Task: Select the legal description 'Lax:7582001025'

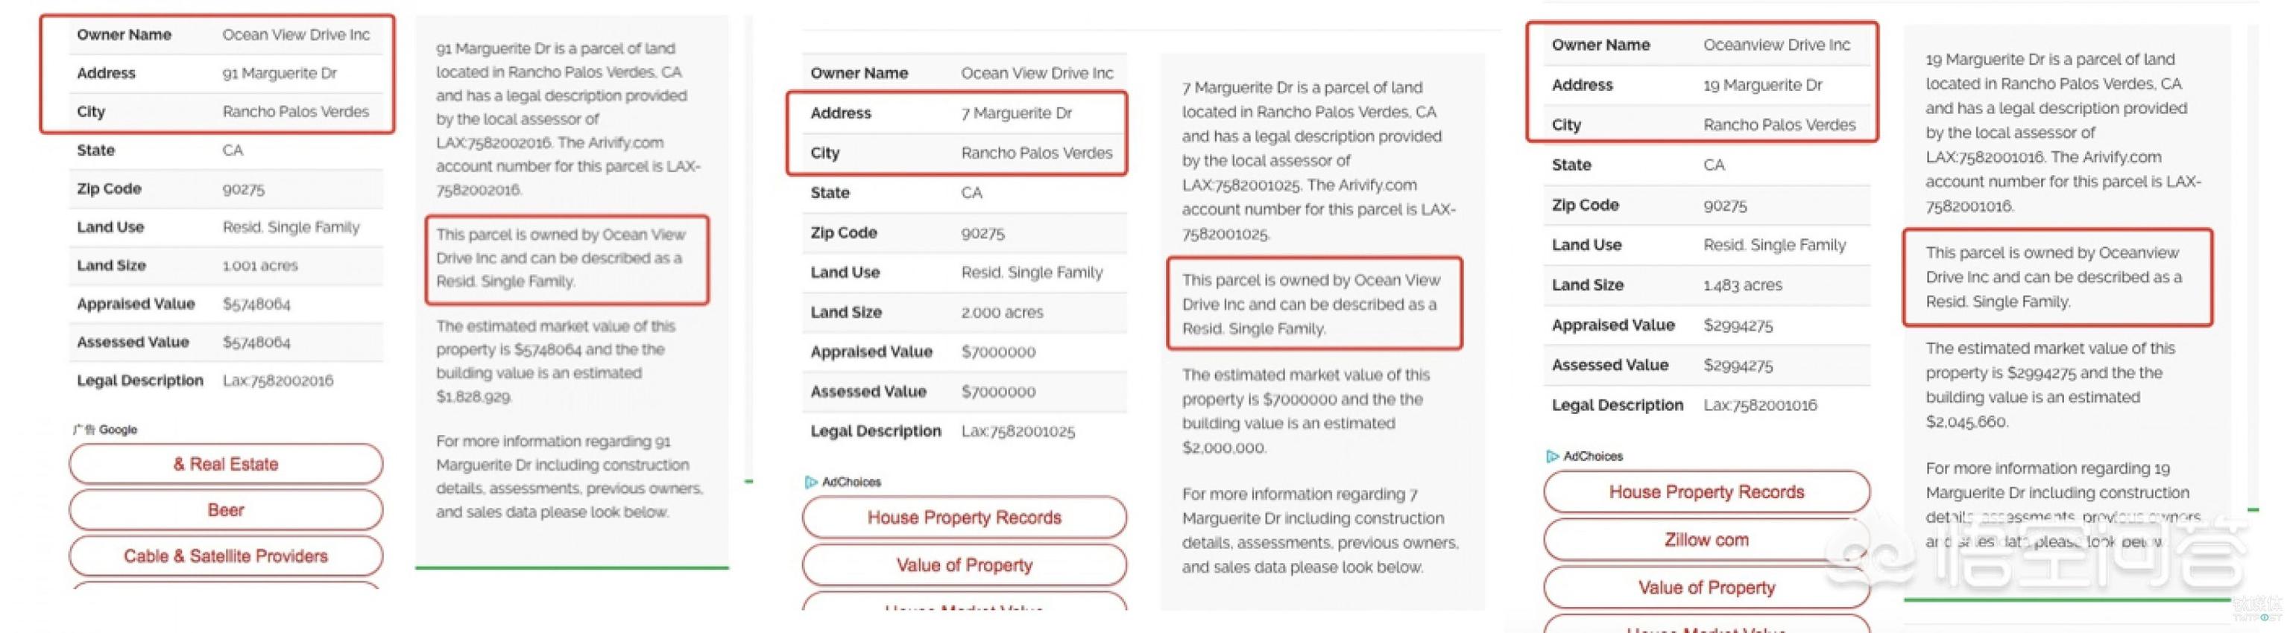Action: coord(1017,431)
